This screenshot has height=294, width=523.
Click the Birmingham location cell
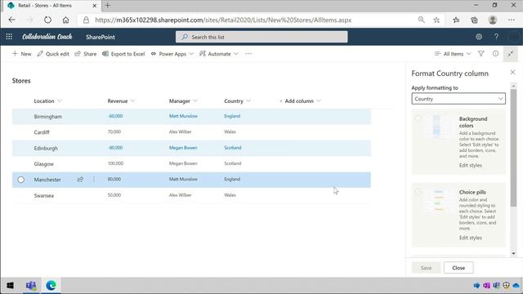coord(47,116)
